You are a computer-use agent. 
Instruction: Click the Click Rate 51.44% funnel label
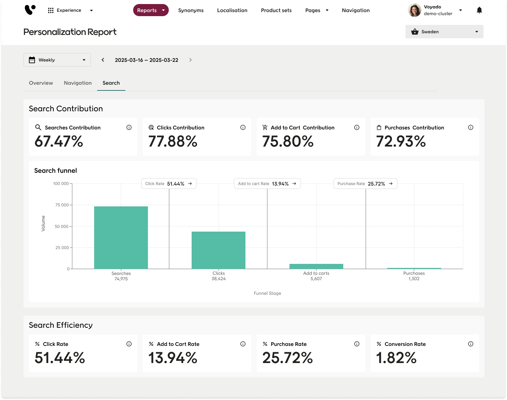point(169,184)
